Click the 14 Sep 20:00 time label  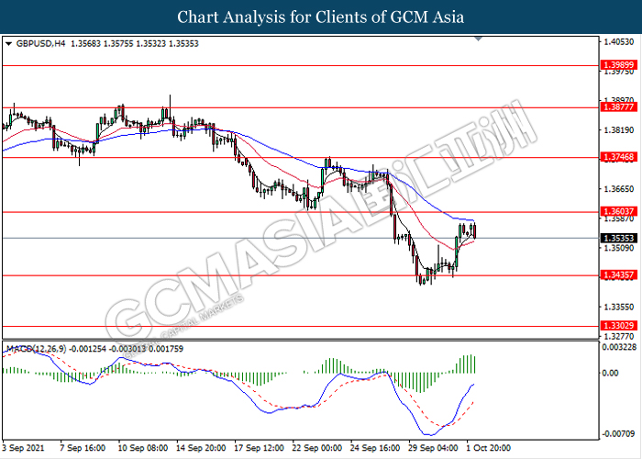(201, 448)
